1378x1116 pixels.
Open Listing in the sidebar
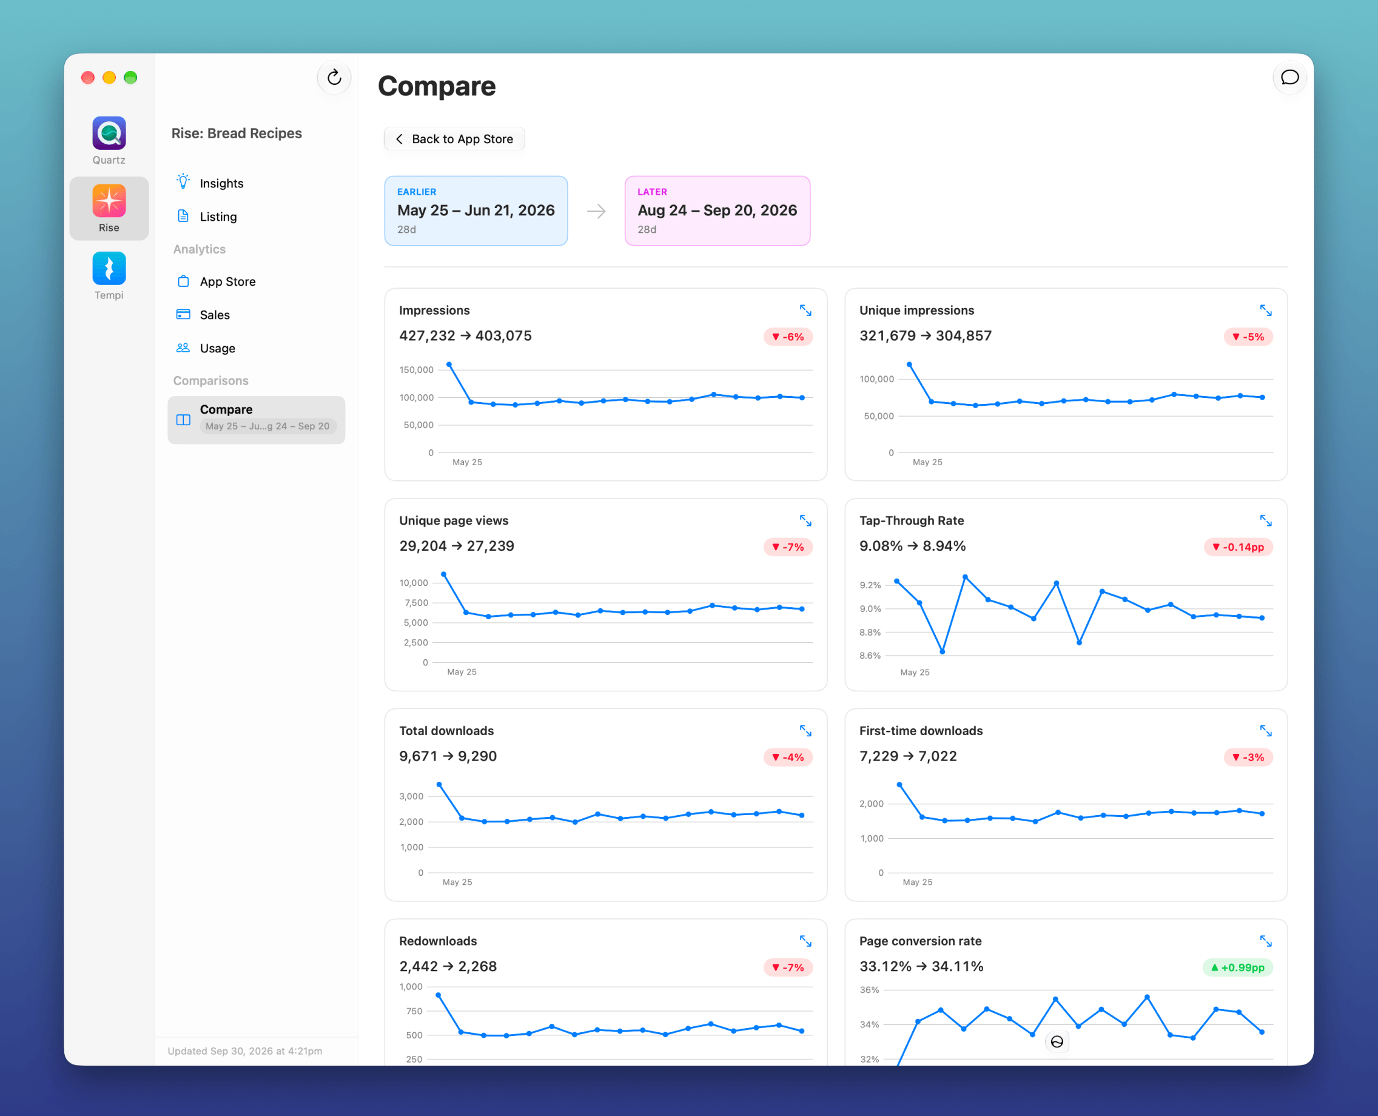pos(257,217)
